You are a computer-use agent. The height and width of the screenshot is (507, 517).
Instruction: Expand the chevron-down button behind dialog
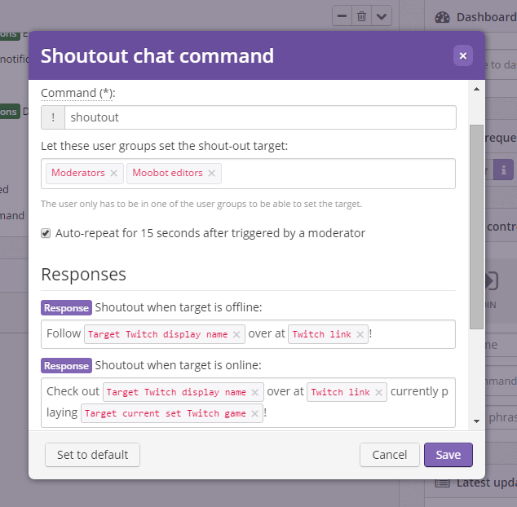click(x=382, y=15)
